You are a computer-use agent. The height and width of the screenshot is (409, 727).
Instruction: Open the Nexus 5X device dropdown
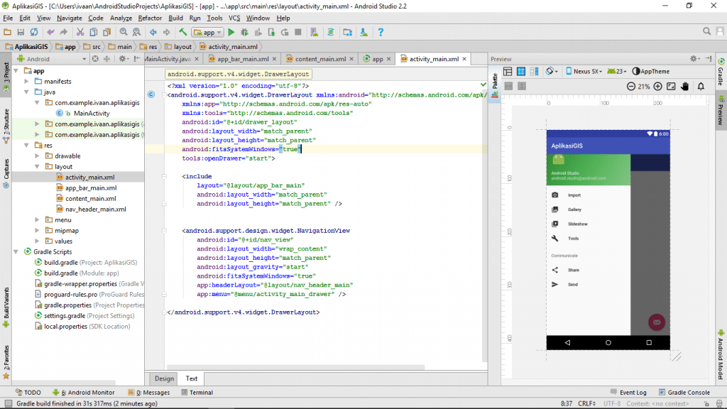click(586, 72)
